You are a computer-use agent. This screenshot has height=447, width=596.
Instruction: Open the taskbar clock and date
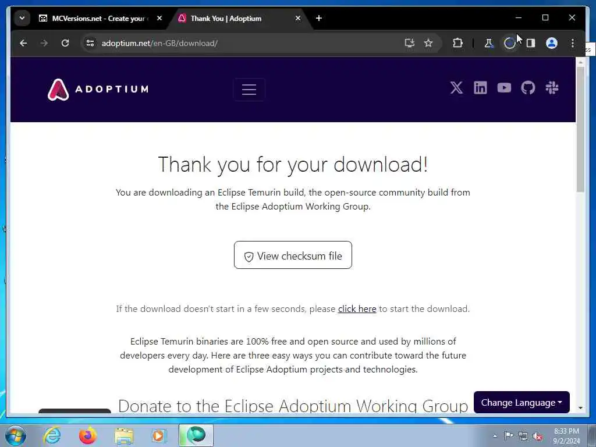[566, 436]
